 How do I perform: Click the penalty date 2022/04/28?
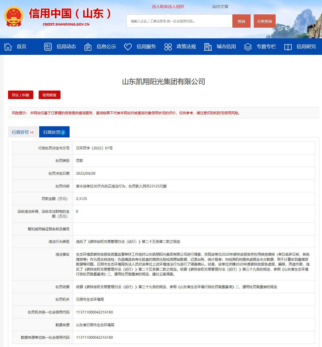click(x=86, y=173)
